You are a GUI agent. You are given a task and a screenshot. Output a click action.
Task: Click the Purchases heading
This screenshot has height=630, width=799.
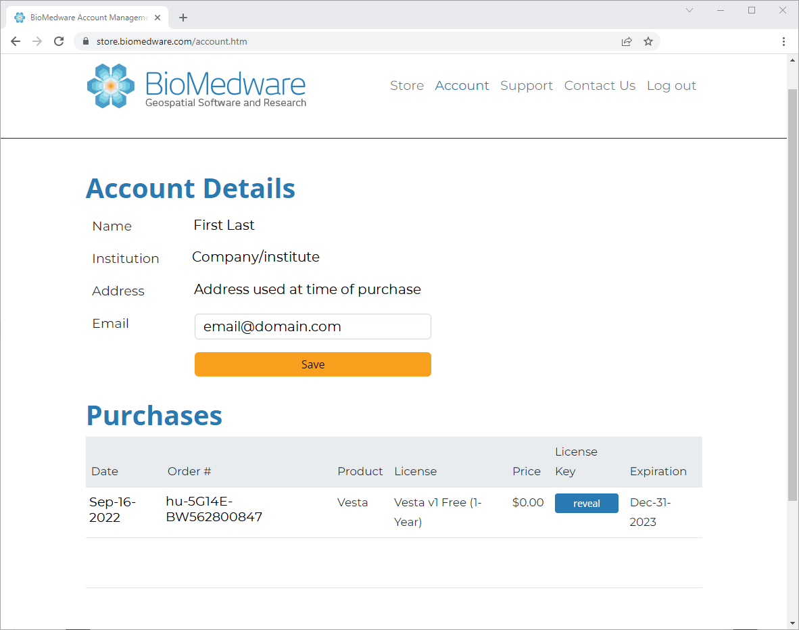click(x=154, y=416)
